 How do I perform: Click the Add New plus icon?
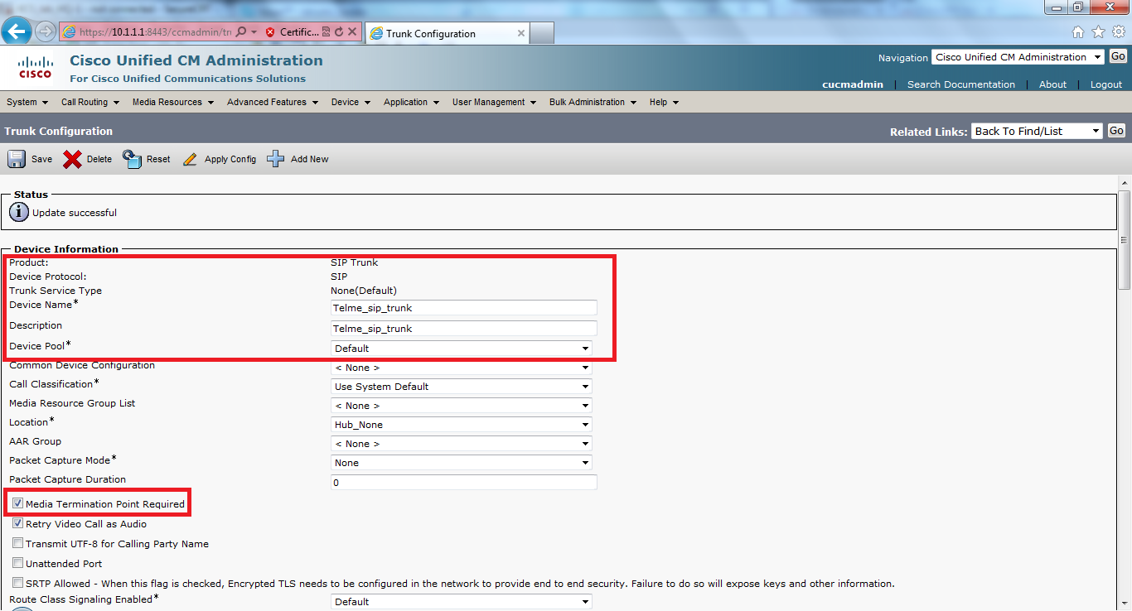tap(276, 159)
